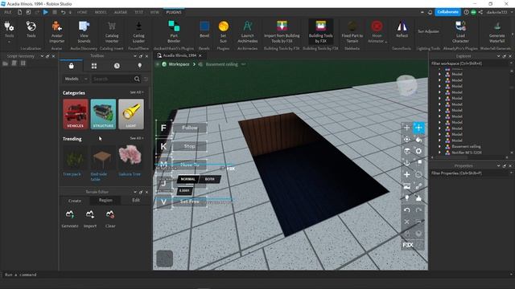Image resolution: width=515 pixels, height=289 pixels.
Task: Open the Properties panel options chevron
Action: pyautogui.click(x=498, y=166)
